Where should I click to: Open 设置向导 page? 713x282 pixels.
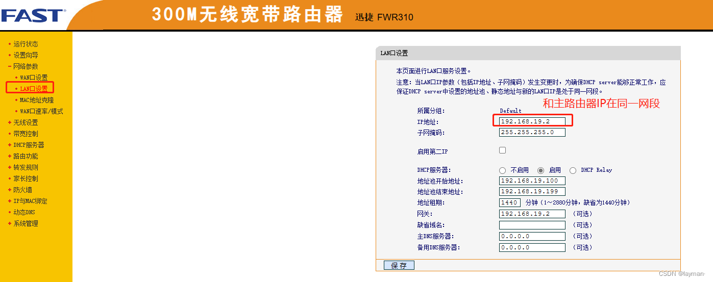tap(26, 55)
